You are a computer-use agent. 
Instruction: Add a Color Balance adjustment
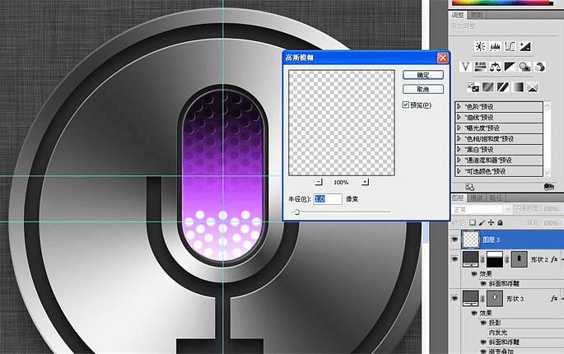(x=496, y=67)
